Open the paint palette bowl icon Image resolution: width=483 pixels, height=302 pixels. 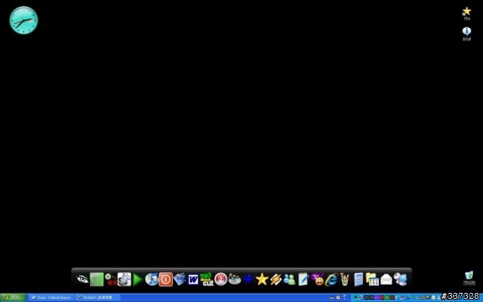coord(235,279)
